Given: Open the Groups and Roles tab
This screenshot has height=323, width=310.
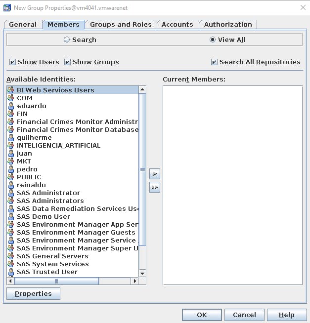Looking at the screenshot, I should click(x=121, y=24).
